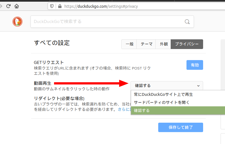This screenshot has height=144, width=225.
Task: Open the tracking protection shield icon
Action: pos(52,6)
